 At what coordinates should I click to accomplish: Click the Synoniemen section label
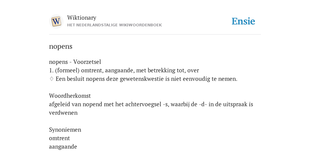(x=65, y=130)
